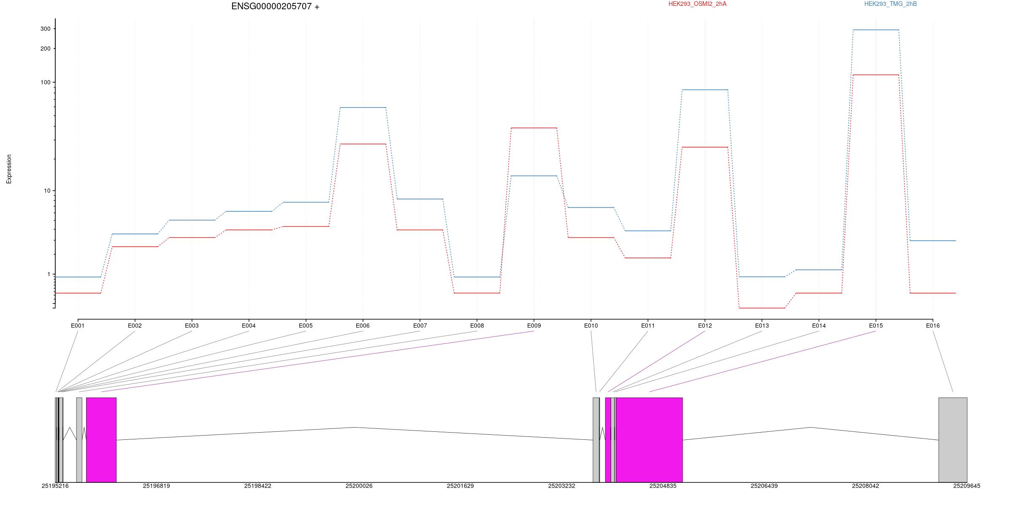Click the blue expression plateau above E006
This screenshot has width=1013, height=506.
[x=363, y=108]
